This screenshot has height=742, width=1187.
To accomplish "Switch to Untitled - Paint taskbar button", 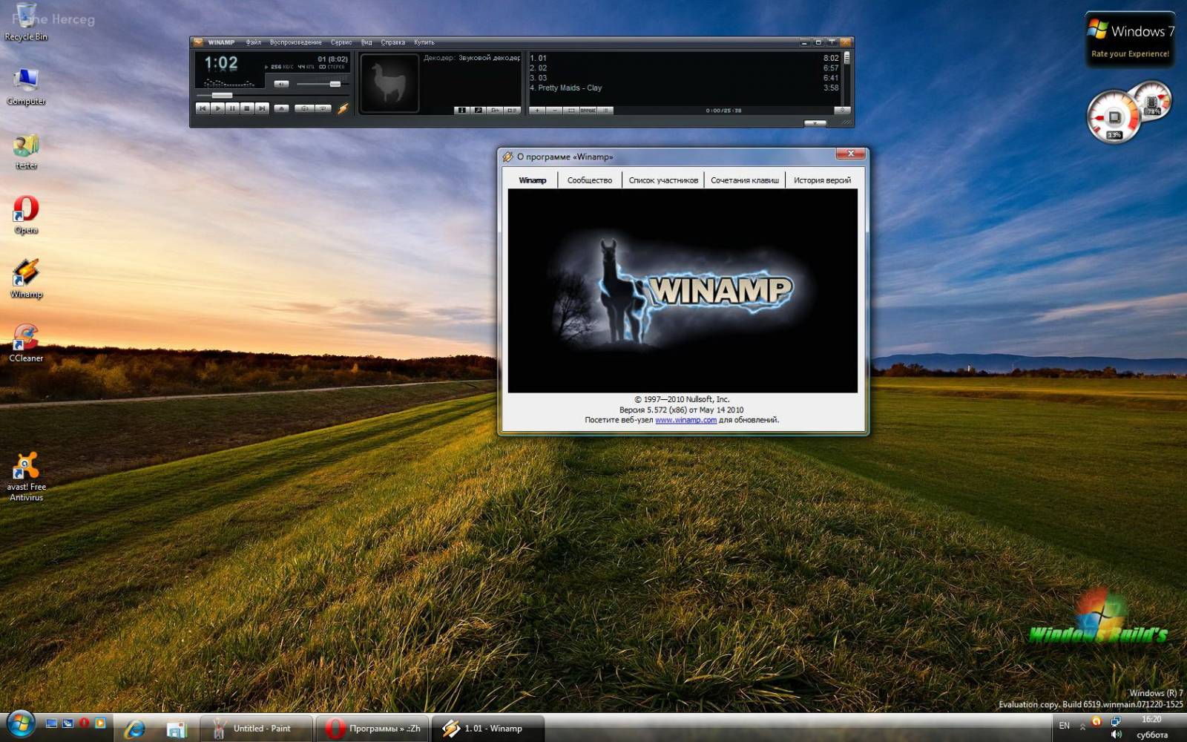I will tap(256, 729).
